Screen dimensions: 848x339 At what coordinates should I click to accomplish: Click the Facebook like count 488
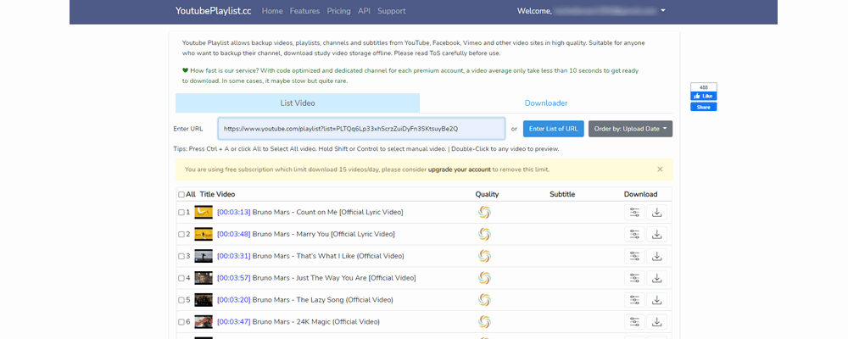point(704,87)
